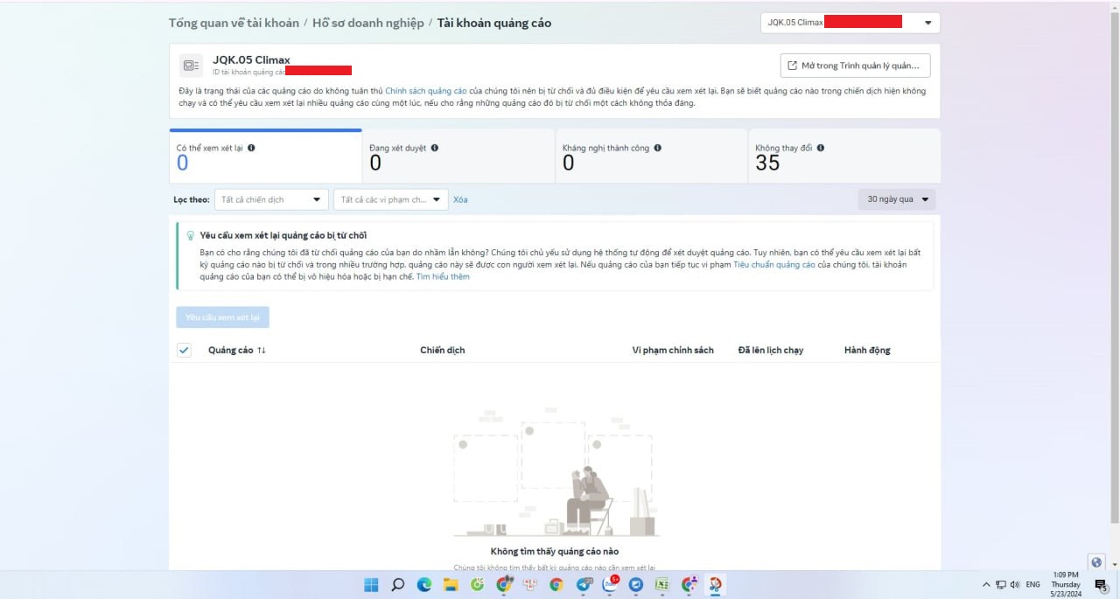The image size is (1120, 599).
Task: Open the 'Chính sách quảng cáo' link
Action: 426,91
